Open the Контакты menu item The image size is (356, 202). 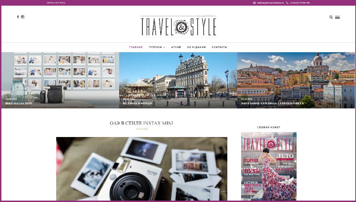(220, 47)
